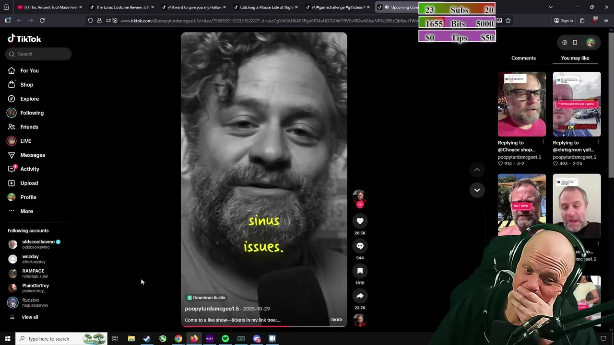Click the get-app phone icon in the header
The width and height of the screenshot is (614, 345).
(x=575, y=43)
